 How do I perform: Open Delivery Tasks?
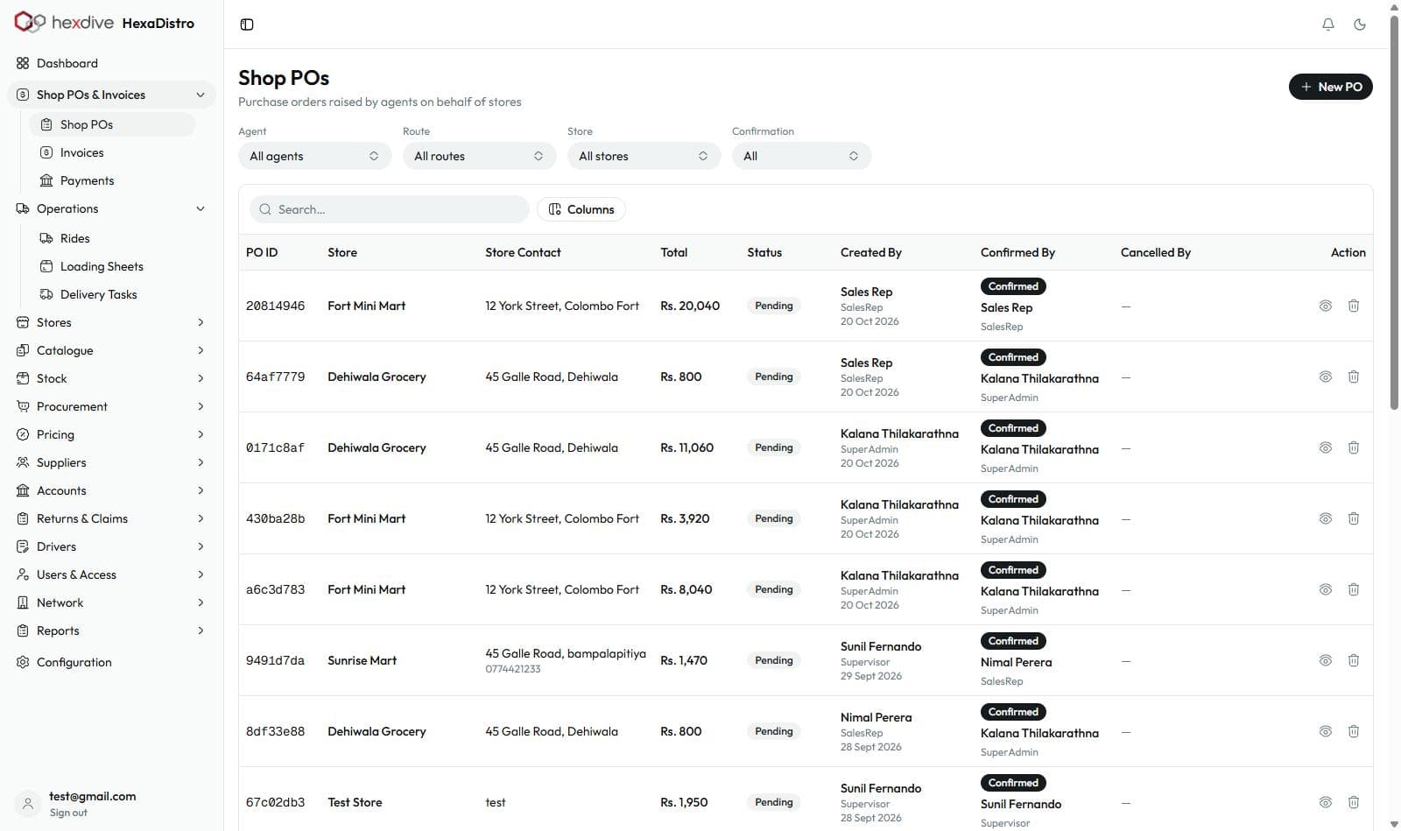(112, 294)
